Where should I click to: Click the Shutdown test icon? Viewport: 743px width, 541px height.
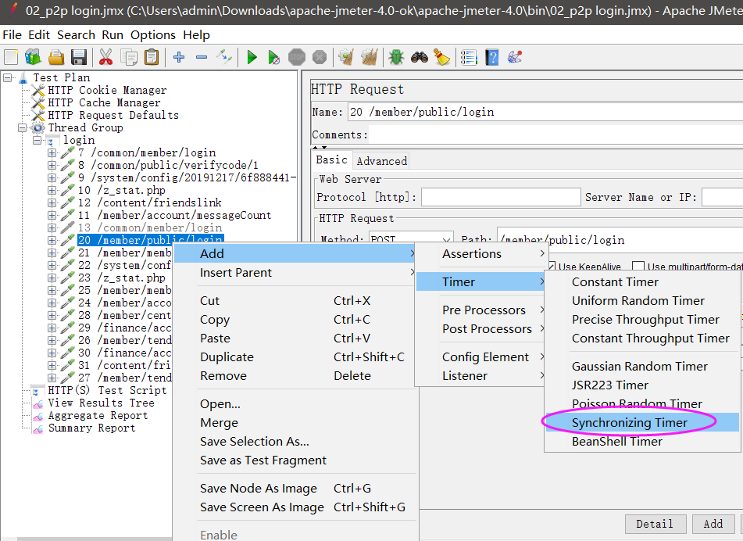pos(320,57)
